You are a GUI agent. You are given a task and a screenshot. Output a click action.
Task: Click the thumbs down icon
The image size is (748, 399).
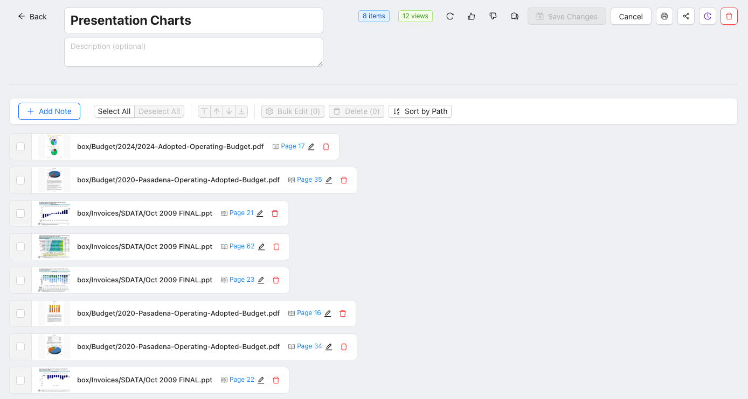tap(493, 16)
